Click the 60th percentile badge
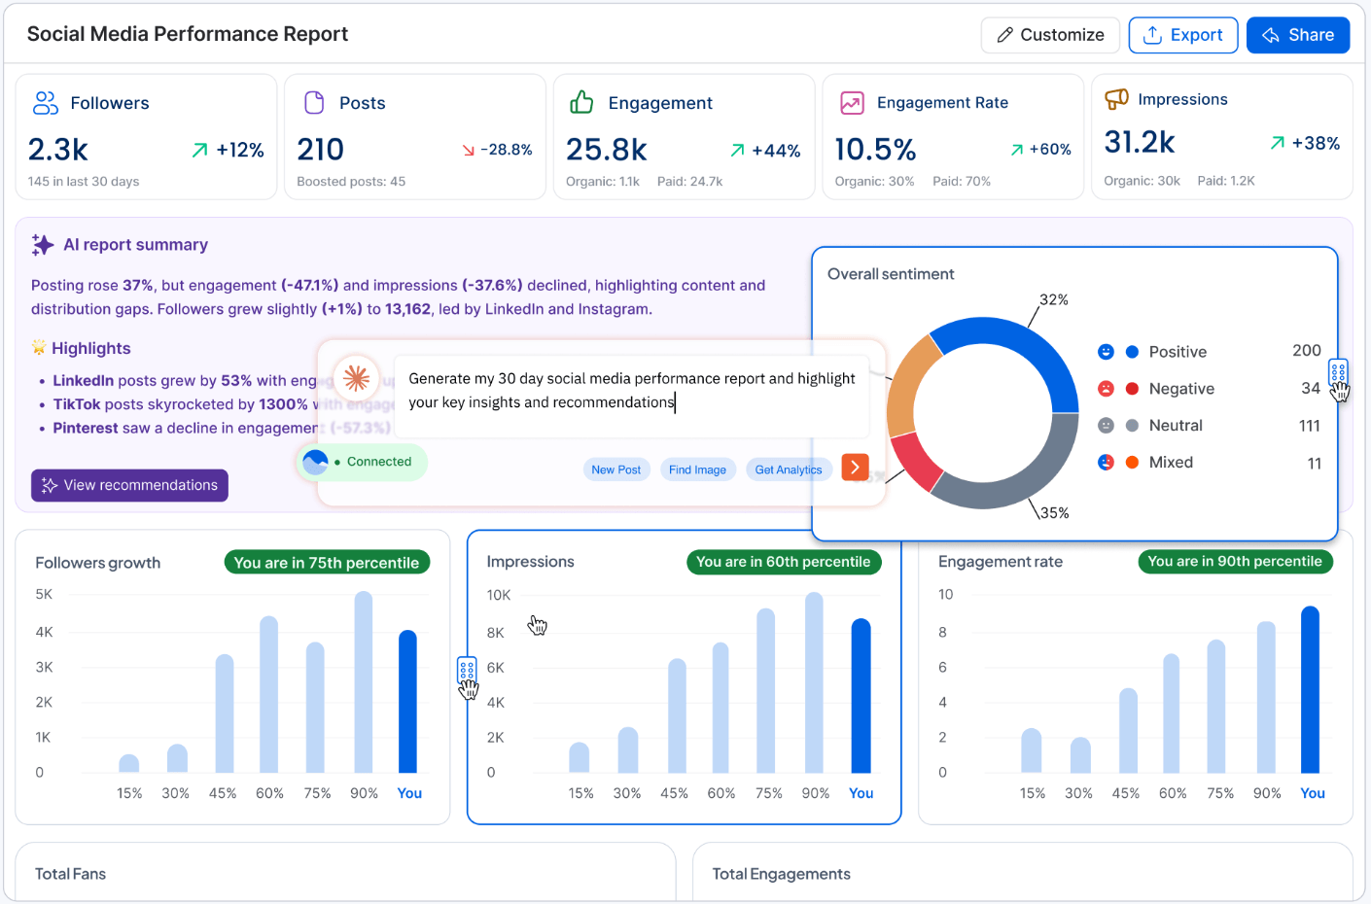This screenshot has width=1371, height=904. tap(783, 562)
